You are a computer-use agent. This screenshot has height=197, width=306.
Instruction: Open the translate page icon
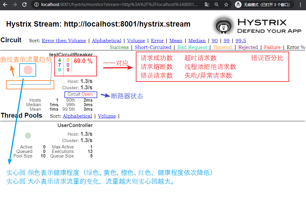click(x=207, y=5)
